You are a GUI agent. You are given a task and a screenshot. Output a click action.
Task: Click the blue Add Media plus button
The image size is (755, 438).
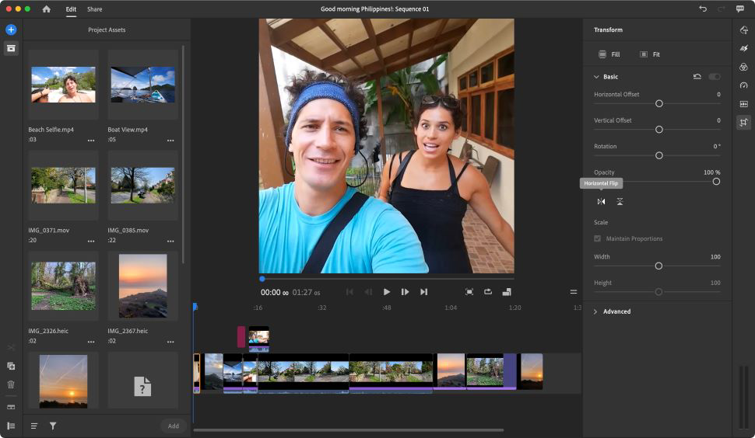(x=11, y=30)
